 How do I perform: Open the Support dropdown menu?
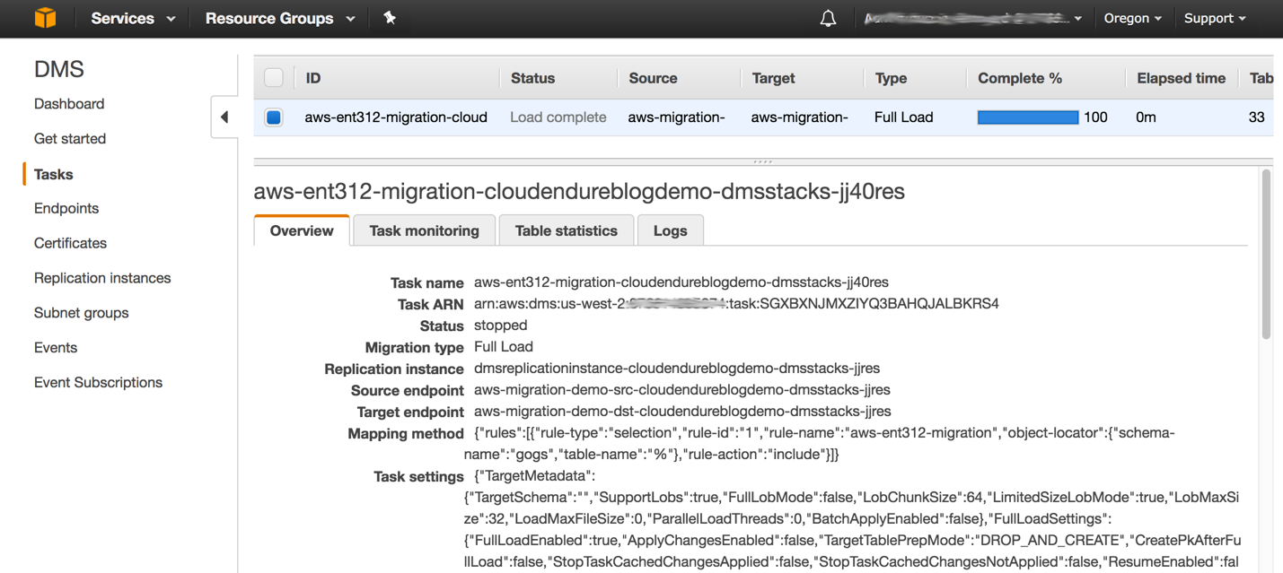(1215, 18)
